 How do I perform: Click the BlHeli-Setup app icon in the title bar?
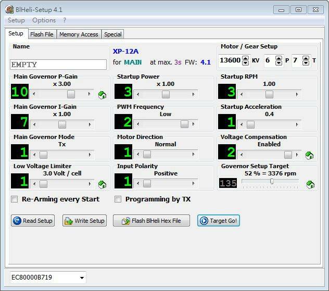pyautogui.click(x=9, y=10)
